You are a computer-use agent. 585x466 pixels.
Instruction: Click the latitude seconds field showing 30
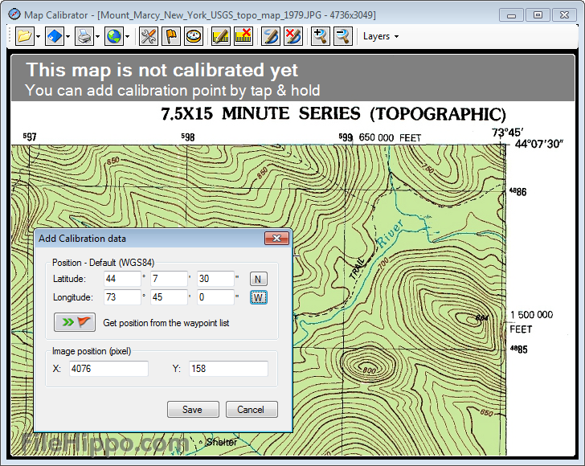click(215, 279)
